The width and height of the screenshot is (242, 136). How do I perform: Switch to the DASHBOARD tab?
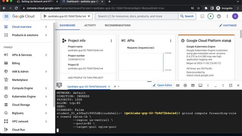tap(67, 25)
